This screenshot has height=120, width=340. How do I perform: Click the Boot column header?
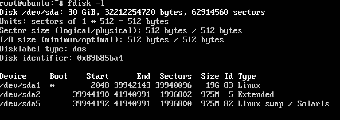point(59,76)
